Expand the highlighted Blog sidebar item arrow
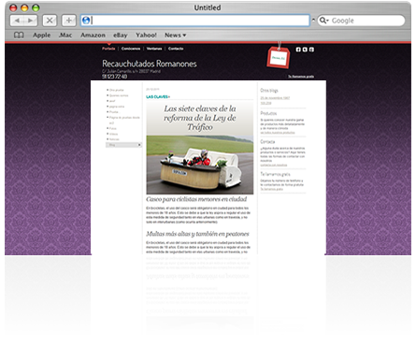This screenshot has width=416, height=346. tap(139, 145)
